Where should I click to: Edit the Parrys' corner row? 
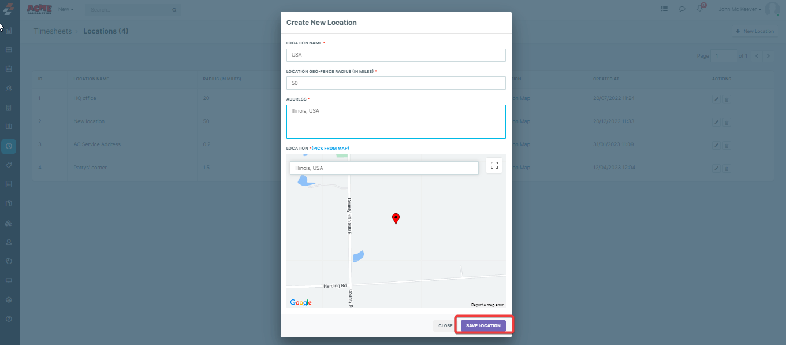click(717, 168)
